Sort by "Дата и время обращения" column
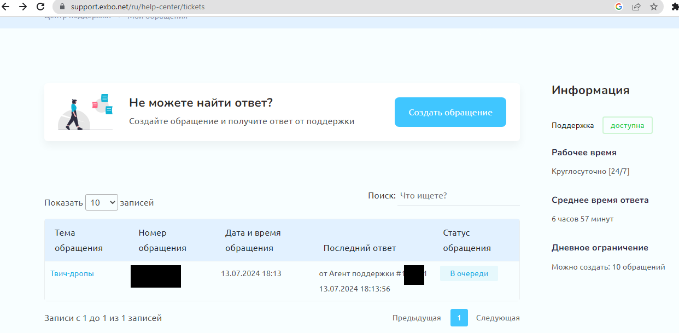The height and width of the screenshot is (333, 679). click(x=253, y=241)
